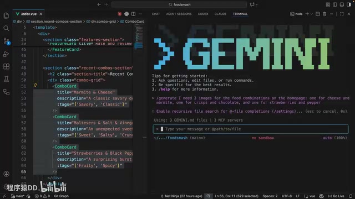The height and width of the screenshot is (199, 355).
Task: Switch to the CHAT panel tab
Action: pos(156,14)
